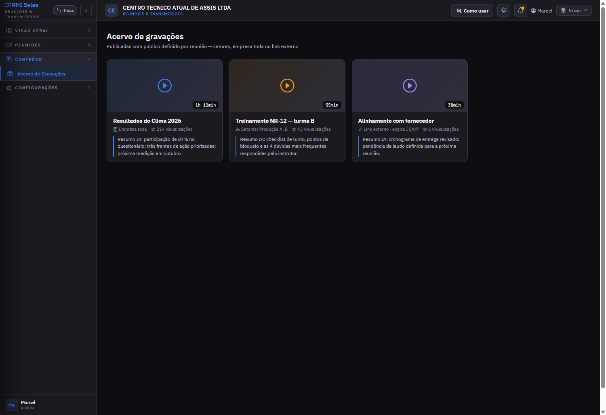
Task: Click the Reuniões camera icon
Action: point(9,45)
